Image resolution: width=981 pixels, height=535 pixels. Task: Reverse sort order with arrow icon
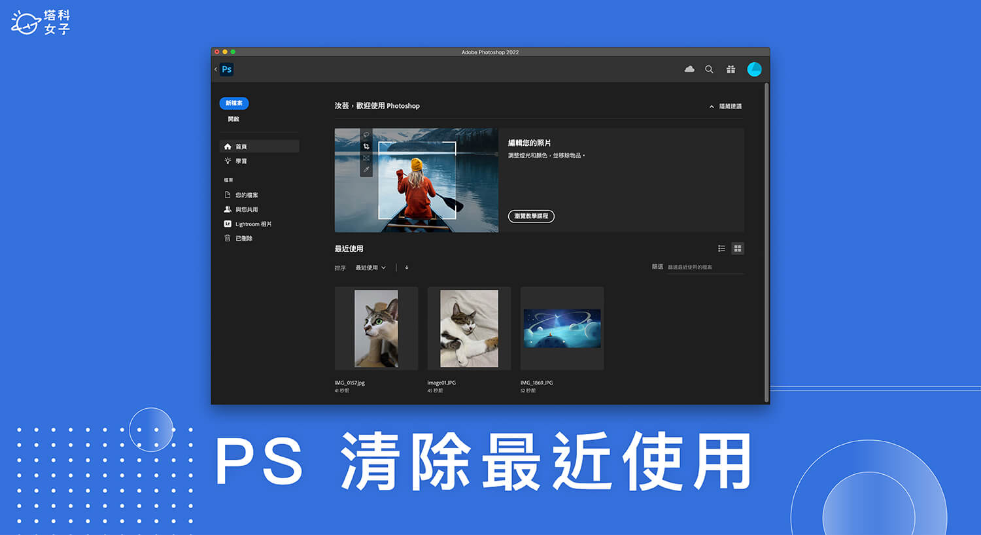(x=407, y=267)
